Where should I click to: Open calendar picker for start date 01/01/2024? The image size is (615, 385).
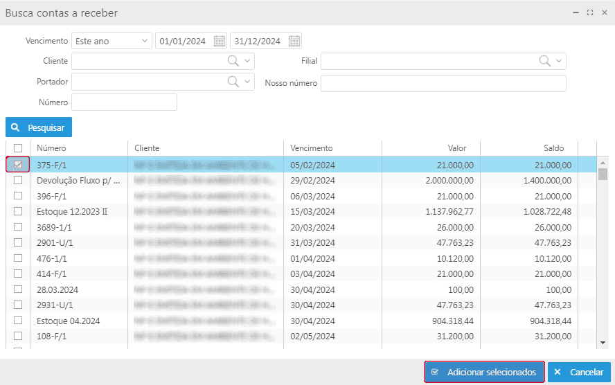pyautogui.click(x=220, y=41)
